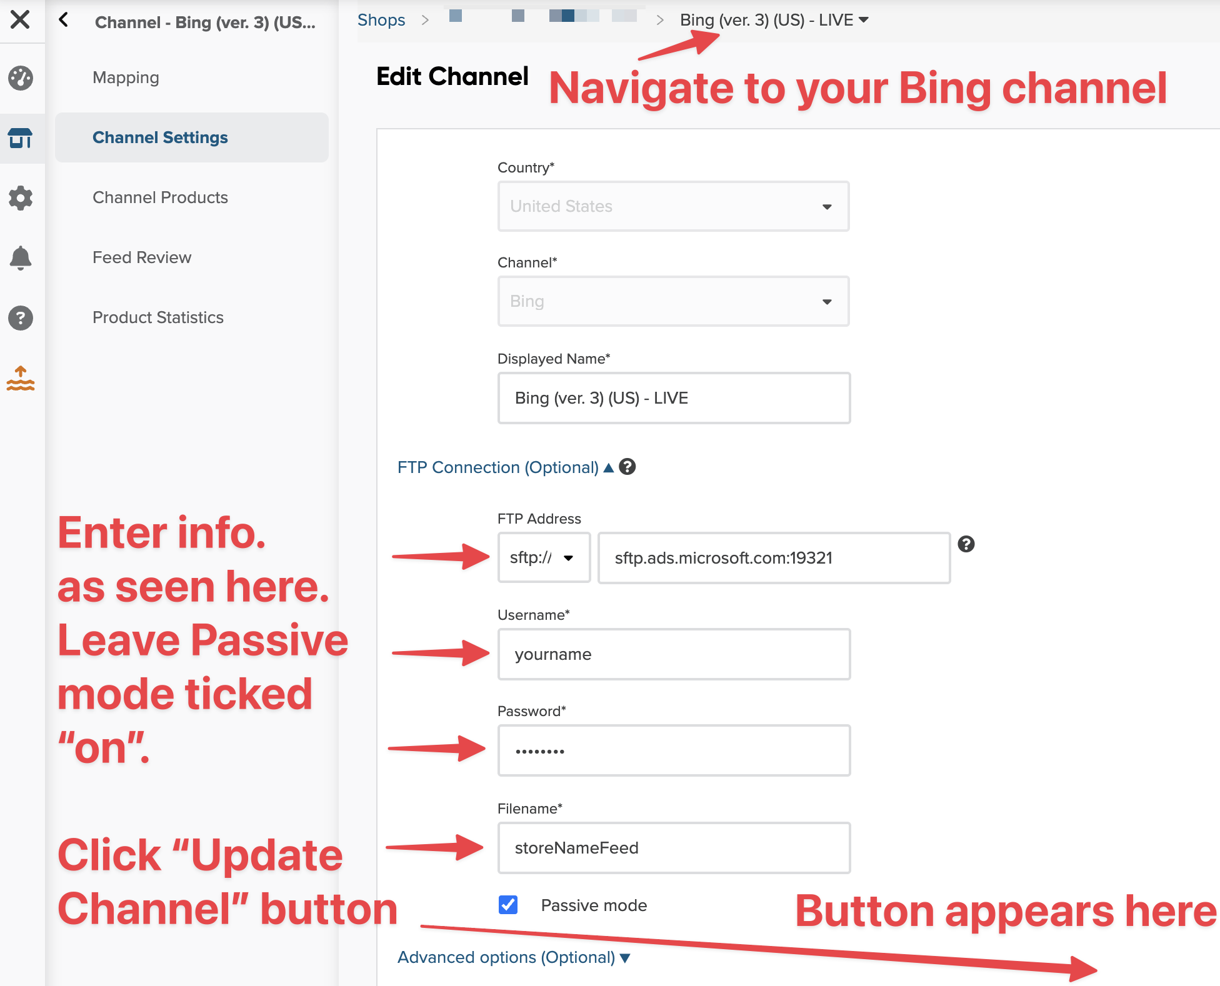Image resolution: width=1220 pixels, height=986 pixels.
Task: Open the Bing (ver. 3) (US) - LIVE breadcrumb dropdown
Action: (774, 20)
